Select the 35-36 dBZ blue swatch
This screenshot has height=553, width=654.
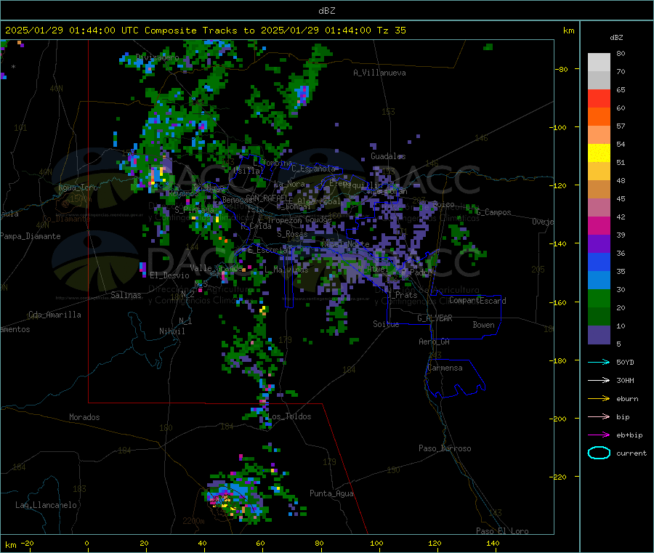click(599, 262)
